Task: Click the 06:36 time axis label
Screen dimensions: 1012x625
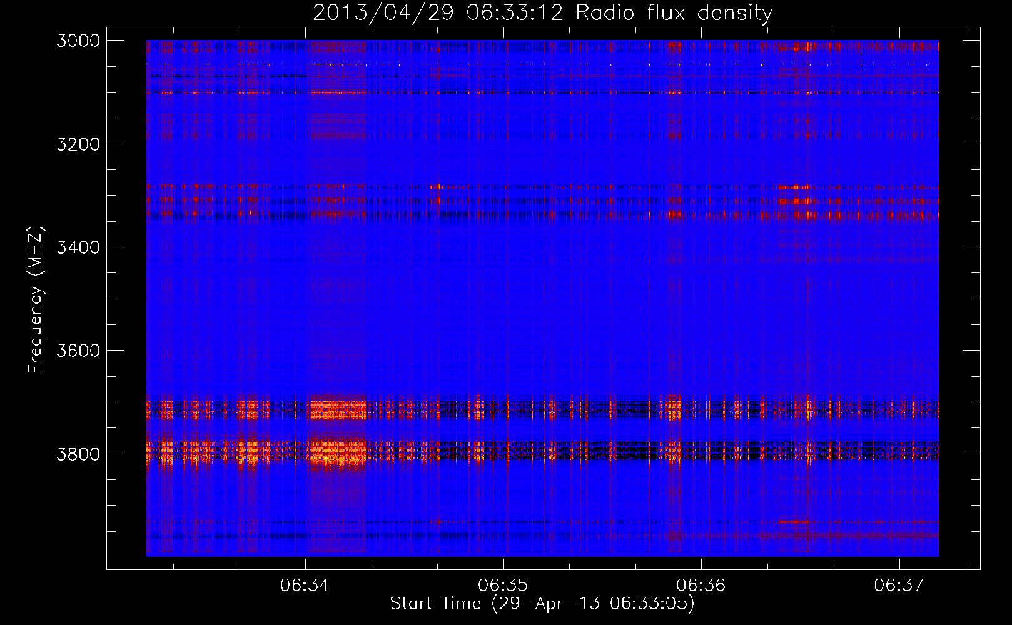Action: pos(701,586)
